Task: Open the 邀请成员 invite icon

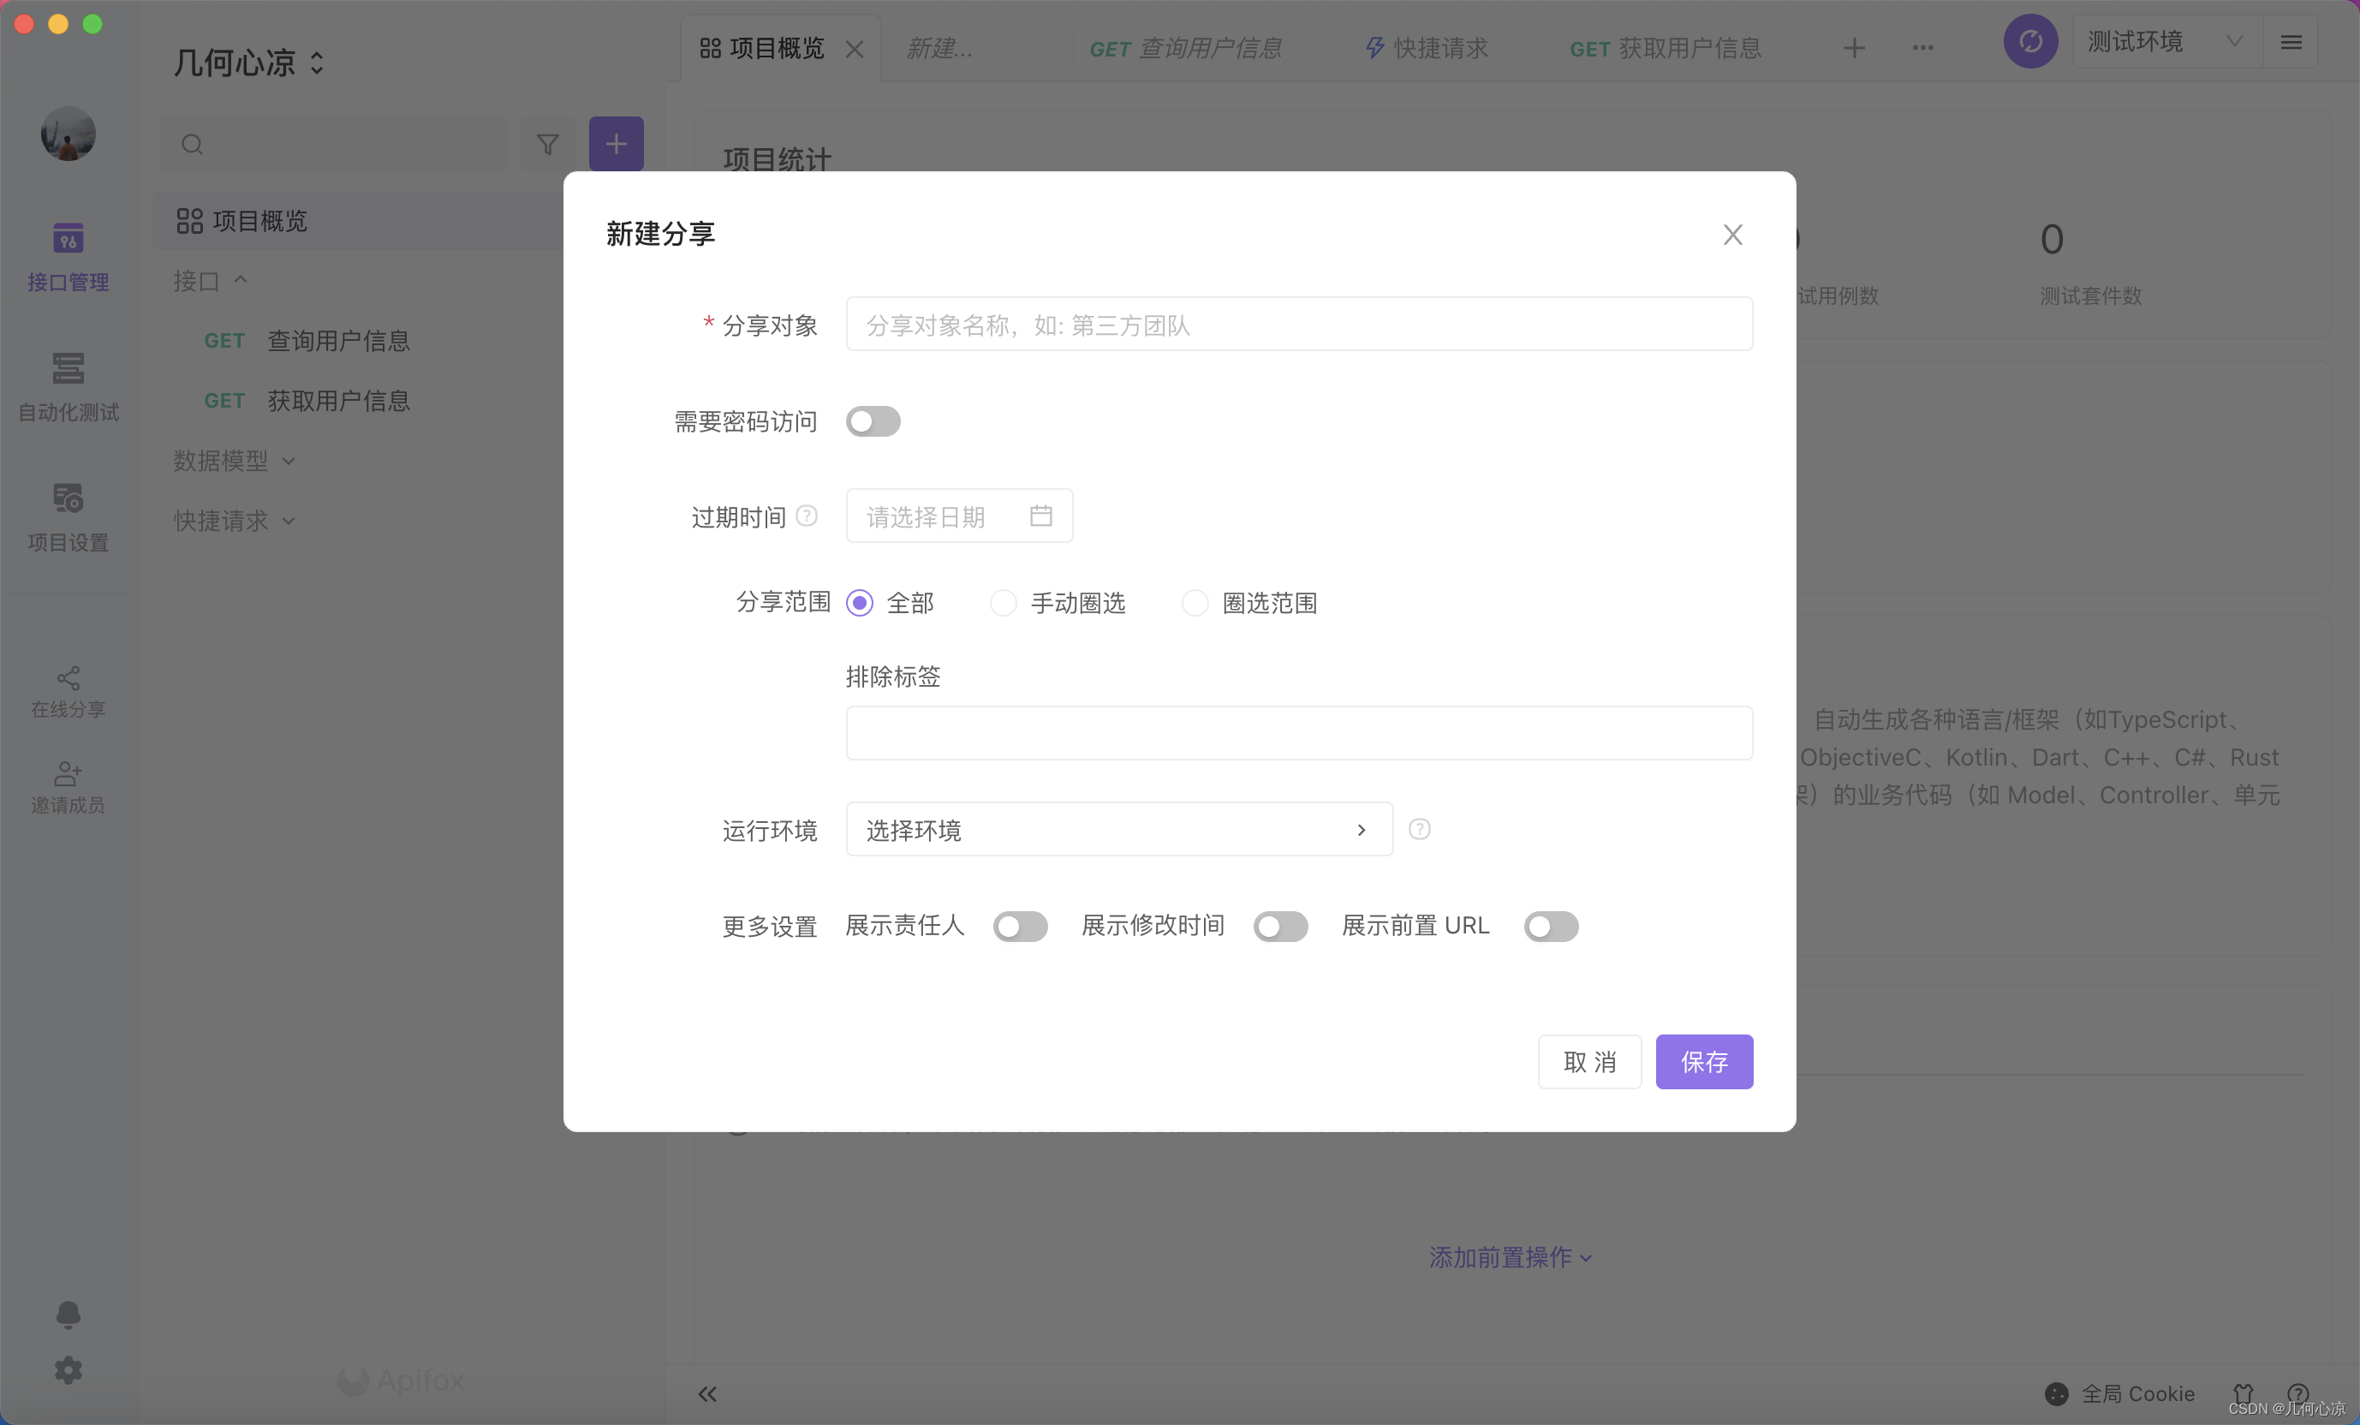Action: tap(68, 787)
